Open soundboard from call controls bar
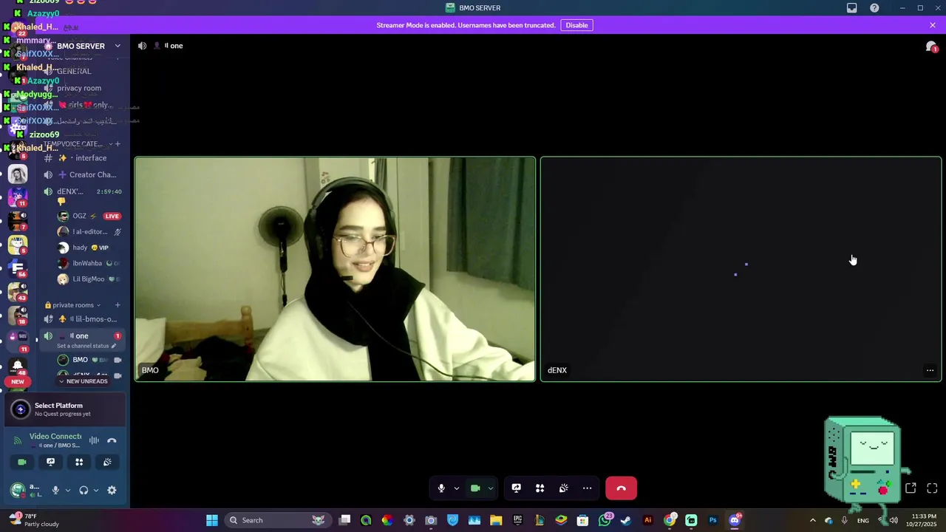The width and height of the screenshot is (946, 532). pyautogui.click(x=564, y=488)
